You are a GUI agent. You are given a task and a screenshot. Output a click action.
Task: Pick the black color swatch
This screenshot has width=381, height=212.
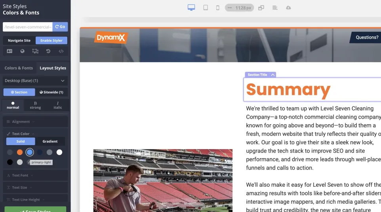tap(10, 162)
